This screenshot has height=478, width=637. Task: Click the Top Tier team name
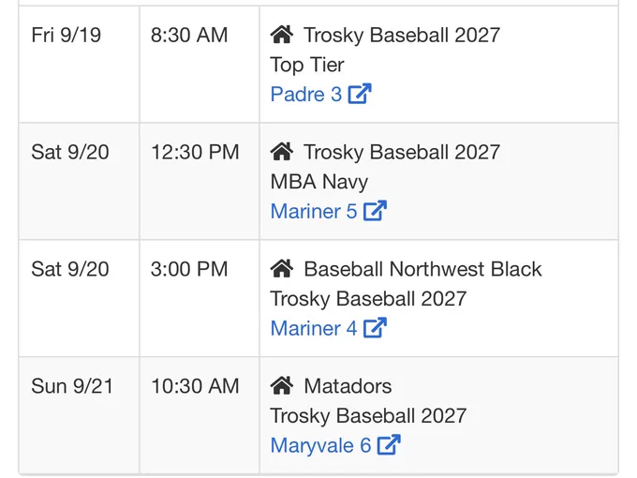[307, 65]
